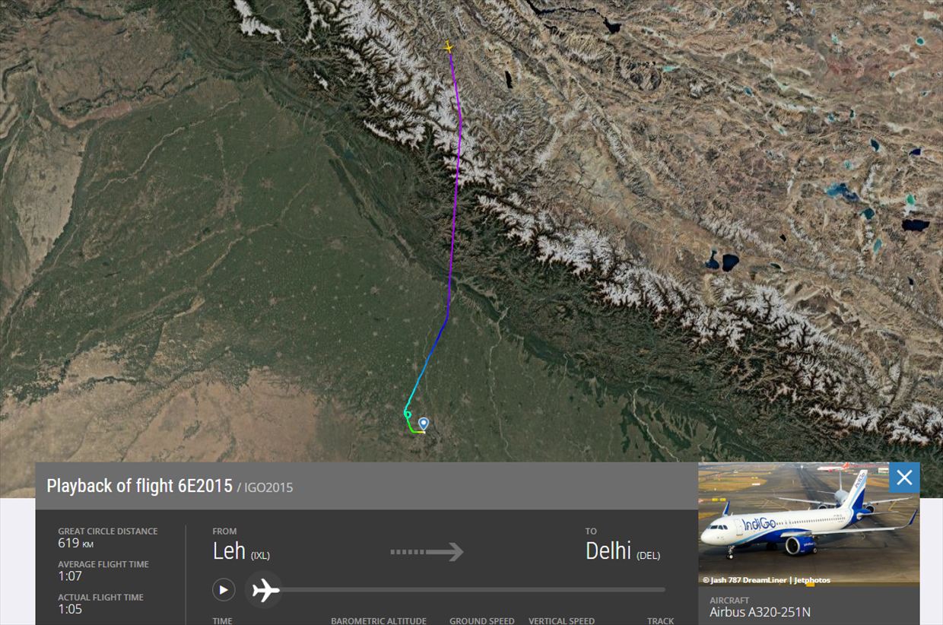Click the Airbus A320-251N aircraft type
This screenshot has height=625, width=943.
760,611
